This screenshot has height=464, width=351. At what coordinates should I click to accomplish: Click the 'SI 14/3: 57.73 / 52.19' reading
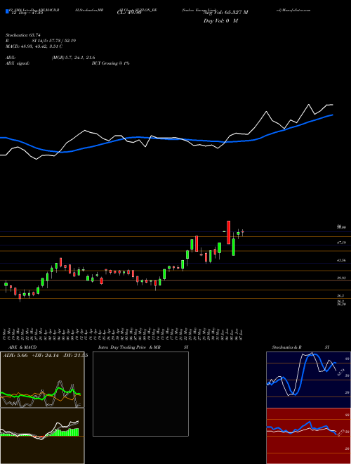point(54,41)
